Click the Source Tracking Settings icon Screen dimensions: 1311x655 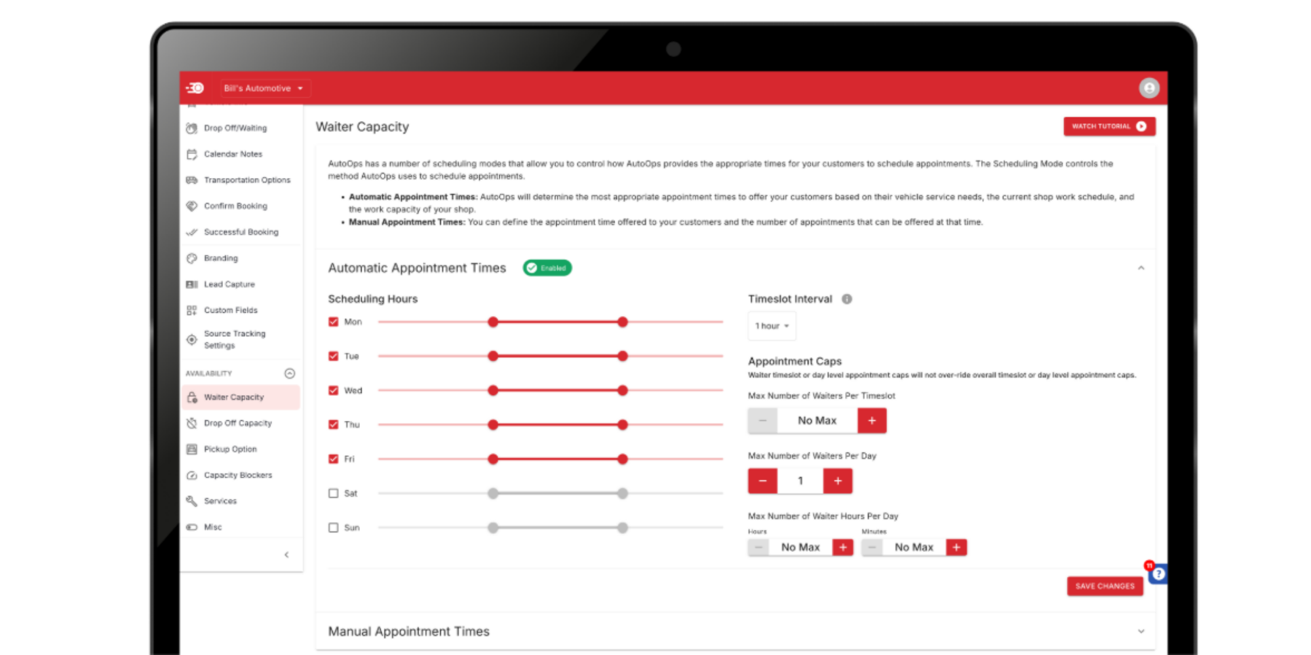tap(191, 339)
